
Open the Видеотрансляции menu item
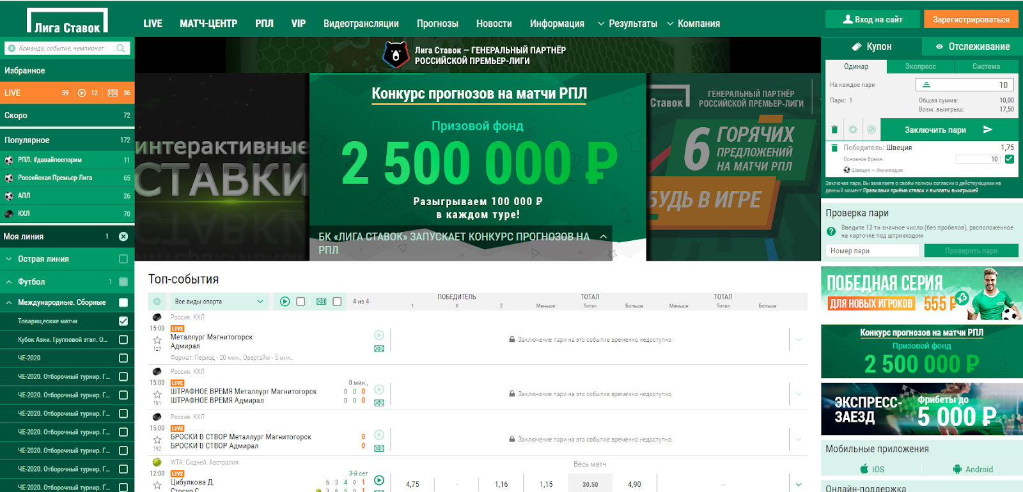click(x=361, y=24)
